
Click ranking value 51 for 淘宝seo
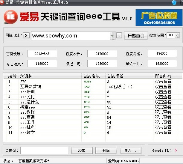pos(109,107)
